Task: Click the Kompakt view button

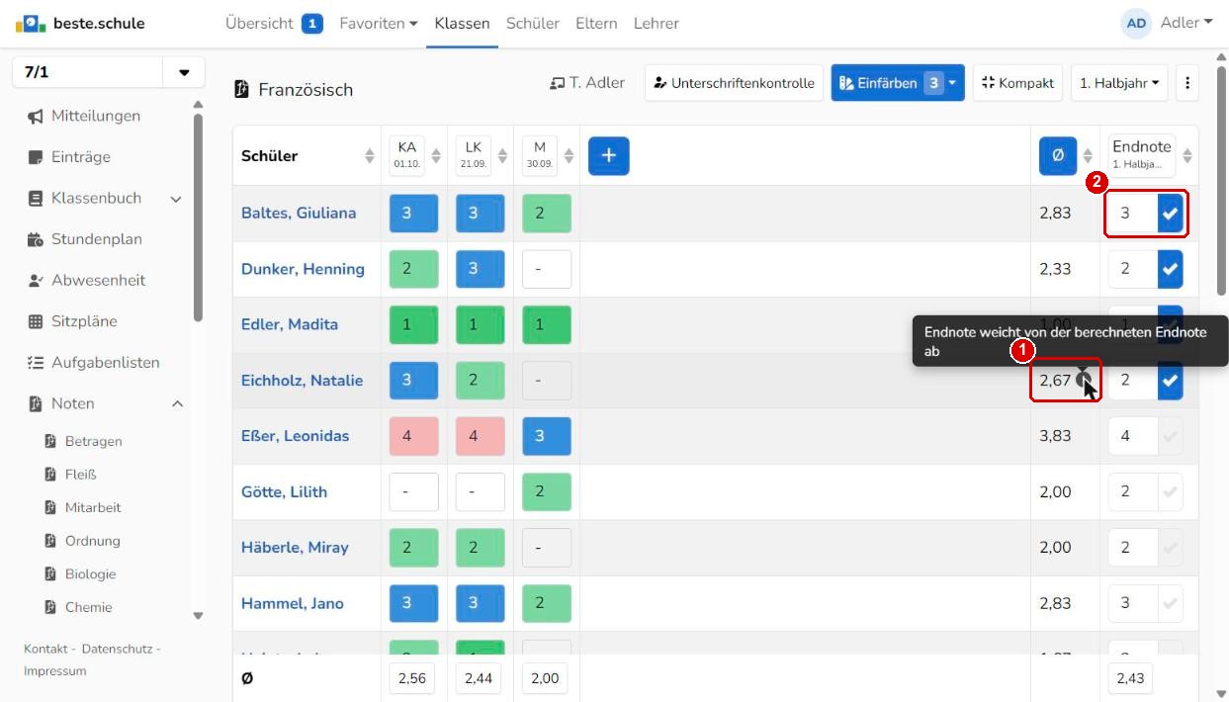Action: coord(1017,83)
